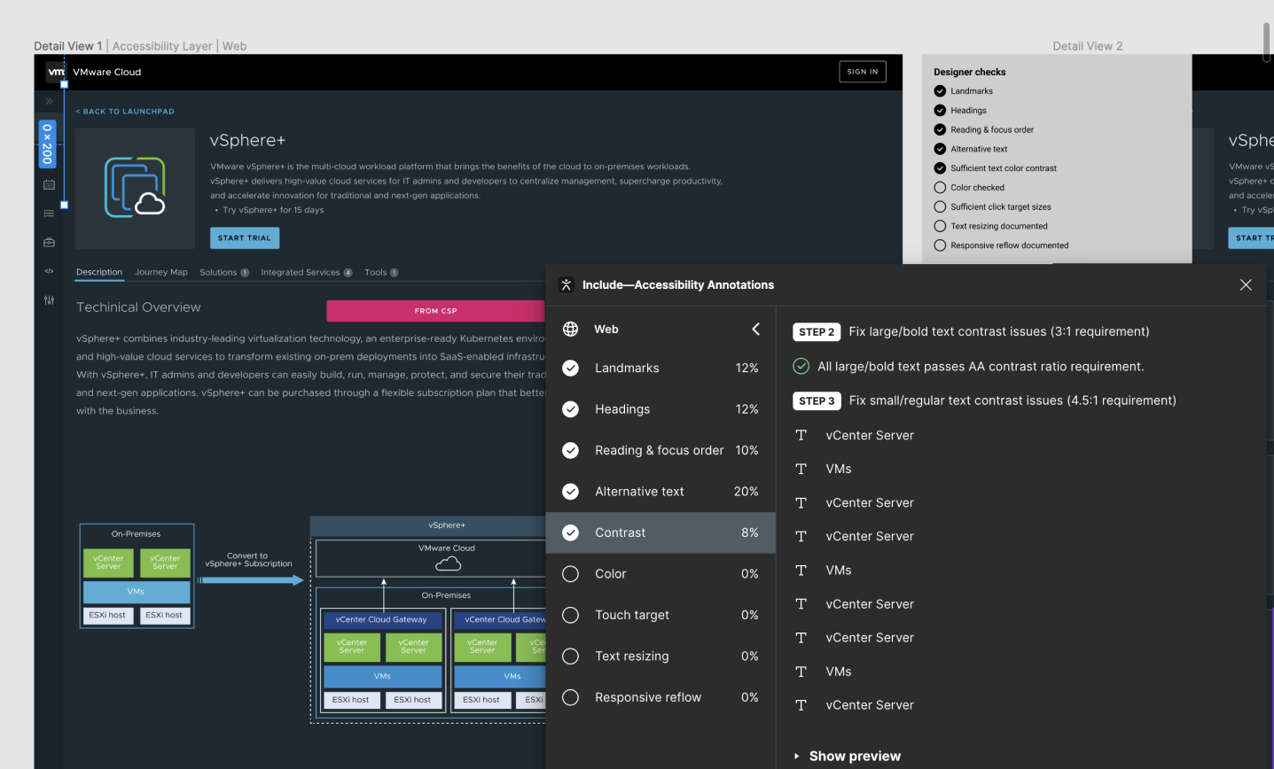Click the globe icon beside Web
The width and height of the screenshot is (1274, 769).
[x=571, y=329]
